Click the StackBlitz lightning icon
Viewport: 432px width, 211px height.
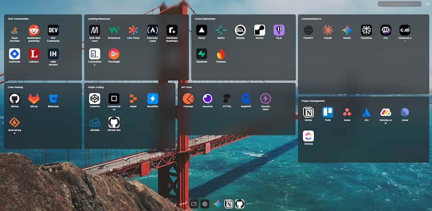point(152,99)
